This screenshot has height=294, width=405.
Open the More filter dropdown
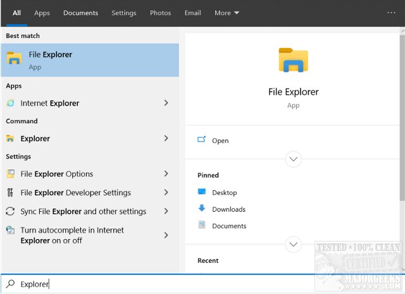tap(227, 13)
